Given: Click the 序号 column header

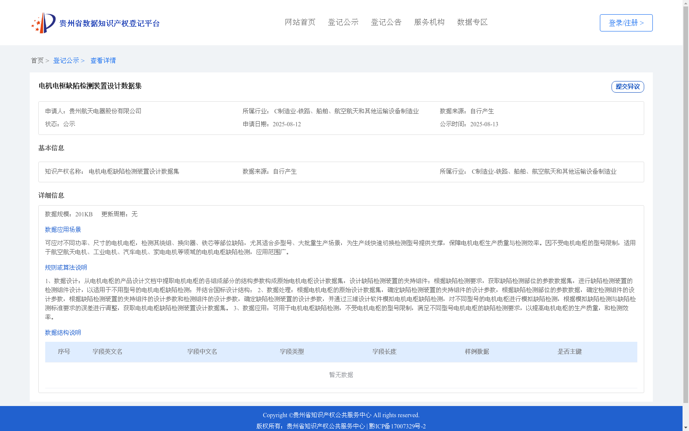Looking at the screenshot, I should coord(64,352).
